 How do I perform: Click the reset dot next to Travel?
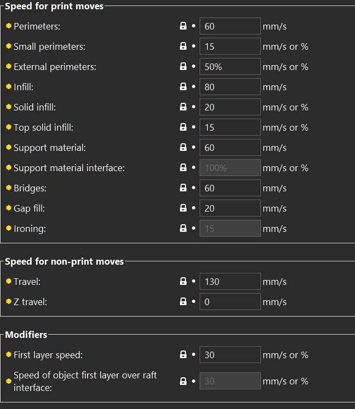pos(194,281)
